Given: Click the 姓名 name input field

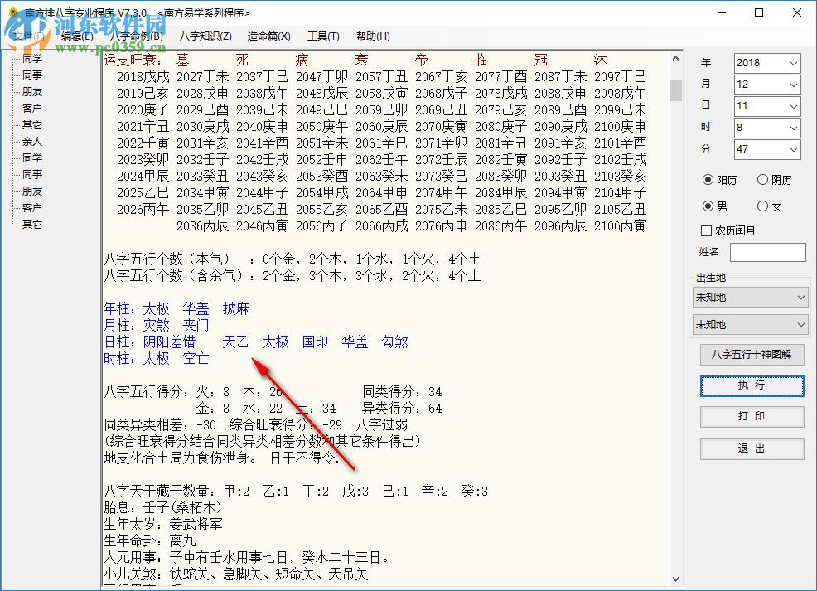Looking at the screenshot, I should tap(768, 253).
